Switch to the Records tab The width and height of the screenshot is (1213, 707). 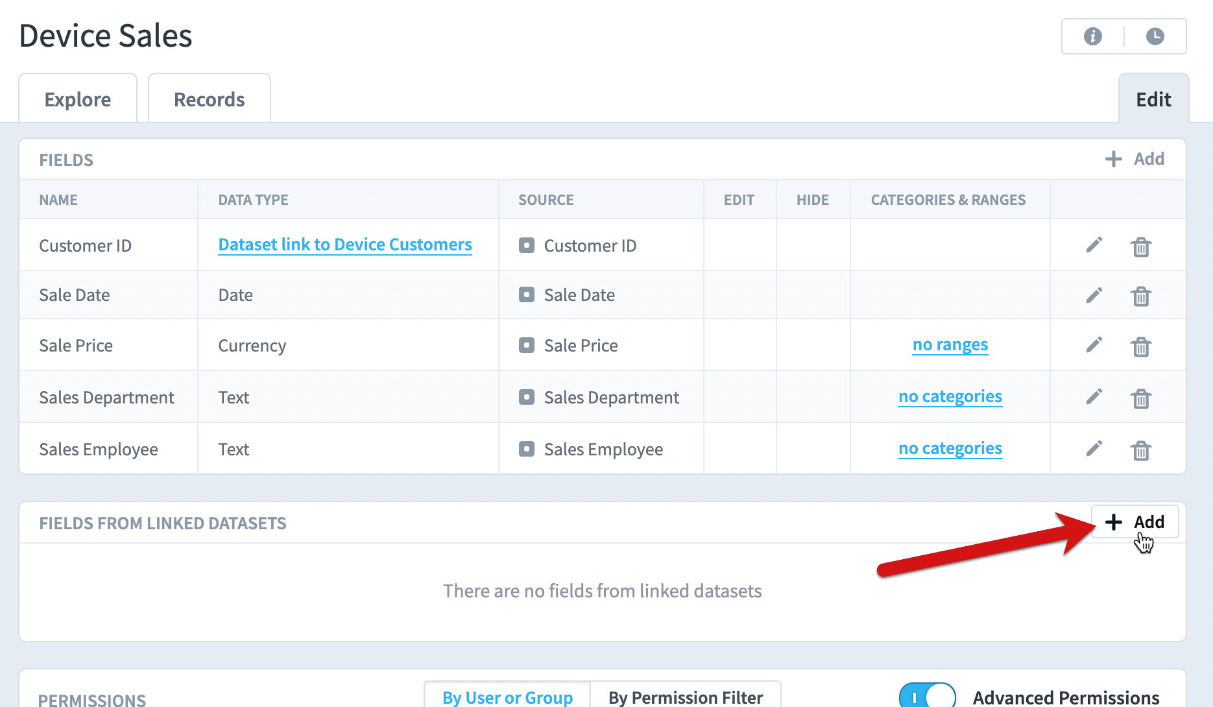tap(210, 99)
